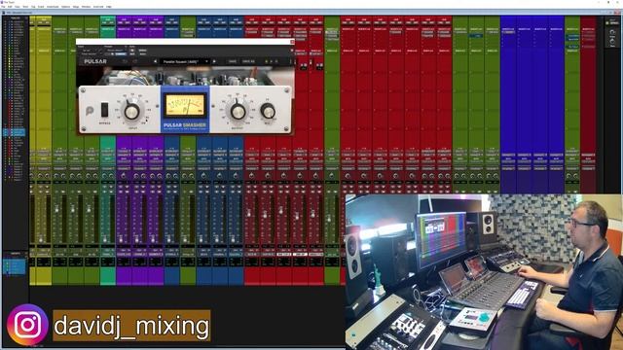The height and width of the screenshot is (350, 623).
Task: Click the pan knob on the first purple track
Action: (x=124, y=175)
